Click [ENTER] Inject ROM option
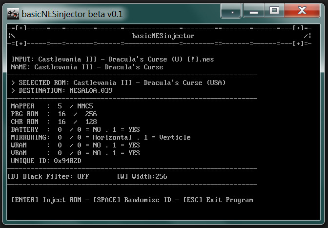The height and width of the screenshot is (228, 328). [x=46, y=200]
